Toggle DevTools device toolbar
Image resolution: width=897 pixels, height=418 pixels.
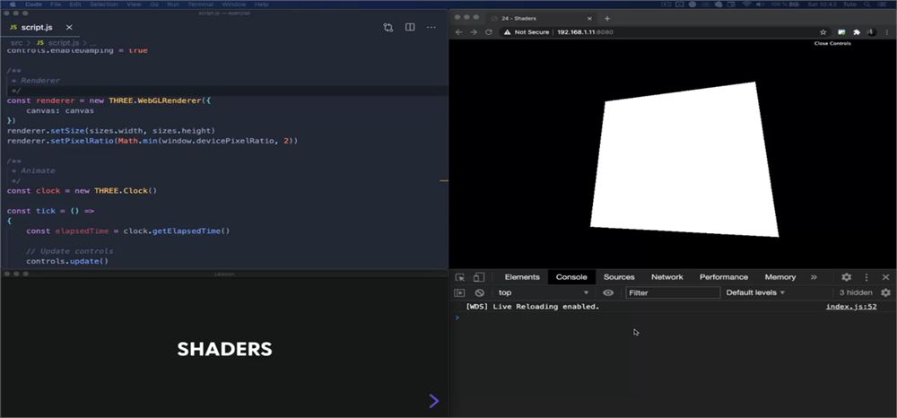point(479,277)
